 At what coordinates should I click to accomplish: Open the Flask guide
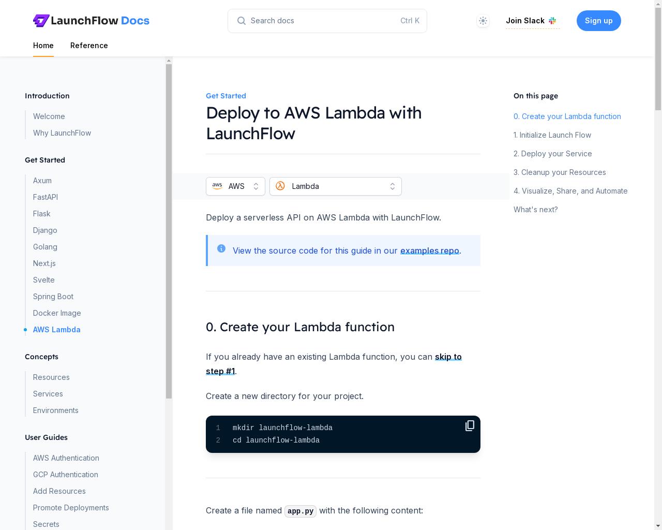pos(42,214)
